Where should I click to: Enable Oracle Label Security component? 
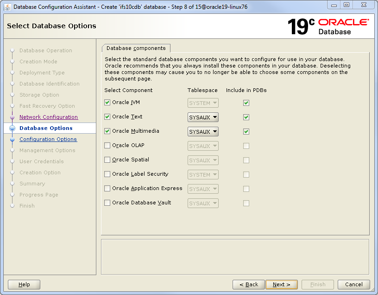[107, 174]
